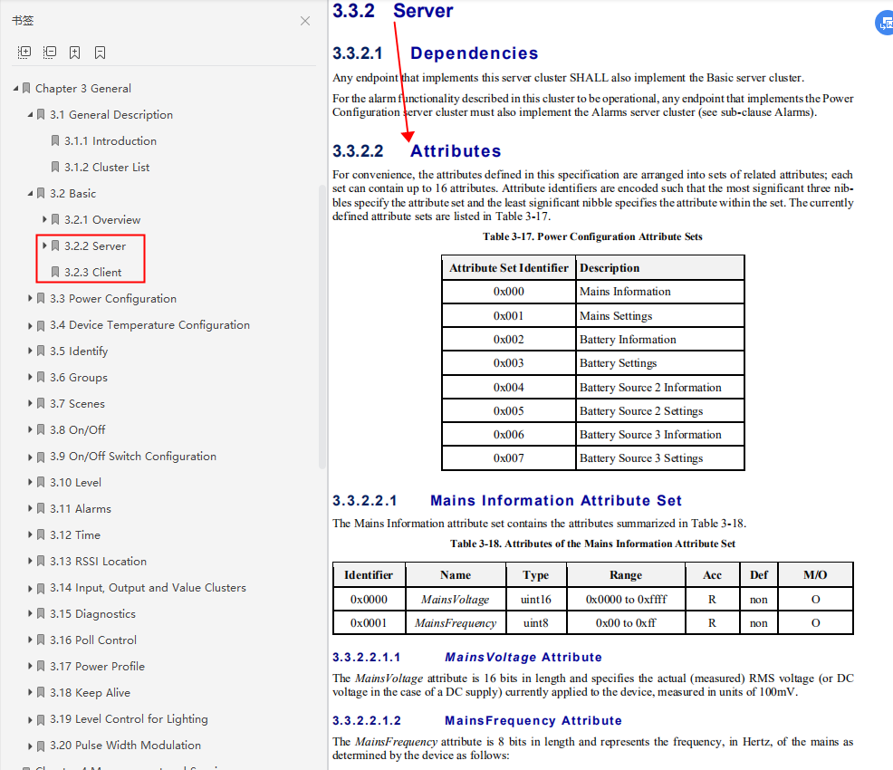Open the 3.17 Power Profile bookmark
The image size is (893, 770).
tap(97, 667)
